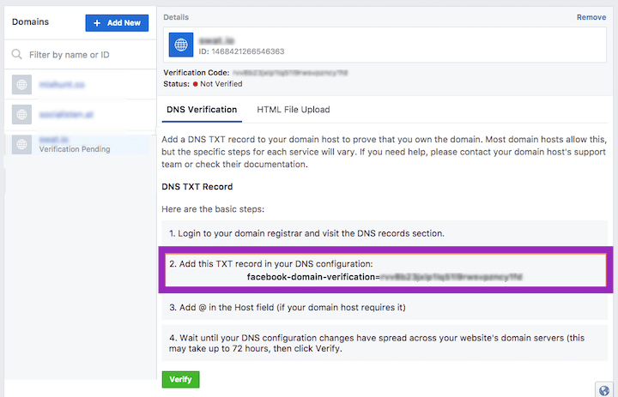The image size is (618, 397).
Task: Click step 3 Add @ in Host field
Action: tap(385, 307)
